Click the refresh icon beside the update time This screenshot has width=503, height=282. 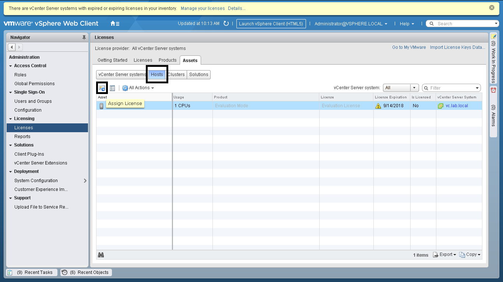click(x=226, y=23)
